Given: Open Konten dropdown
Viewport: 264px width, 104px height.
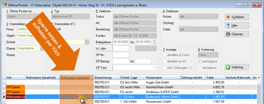Looking at the screenshot, I should (x=135, y=36).
